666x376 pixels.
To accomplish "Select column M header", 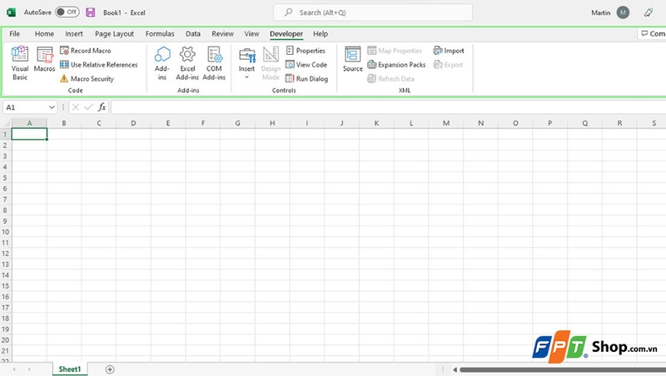I will coord(446,123).
